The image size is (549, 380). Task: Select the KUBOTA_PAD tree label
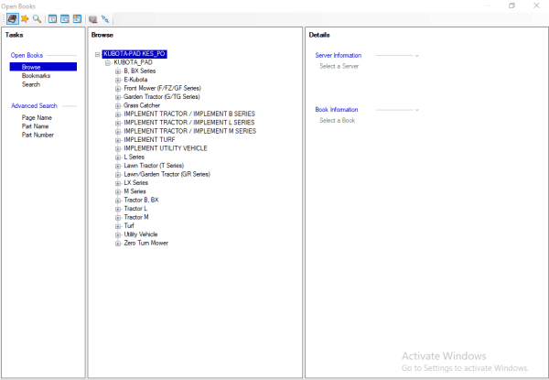pos(133,62)
